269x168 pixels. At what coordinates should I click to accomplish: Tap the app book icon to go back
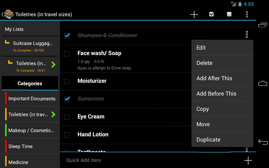point(8,14)
